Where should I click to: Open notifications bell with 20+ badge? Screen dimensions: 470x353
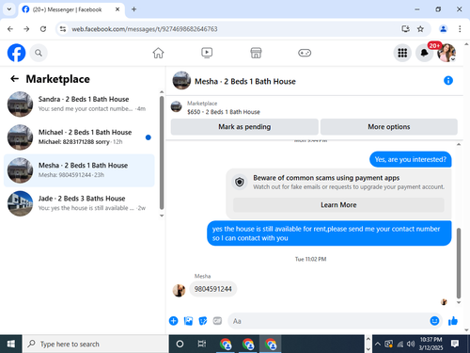click(x=425, y=53)
